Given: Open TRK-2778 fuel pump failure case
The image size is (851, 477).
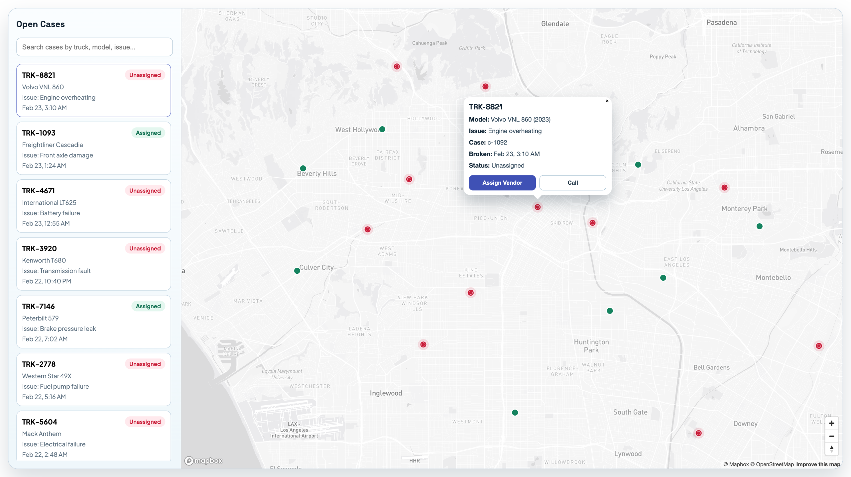Looking at the screenshot, I should [94, 379].
